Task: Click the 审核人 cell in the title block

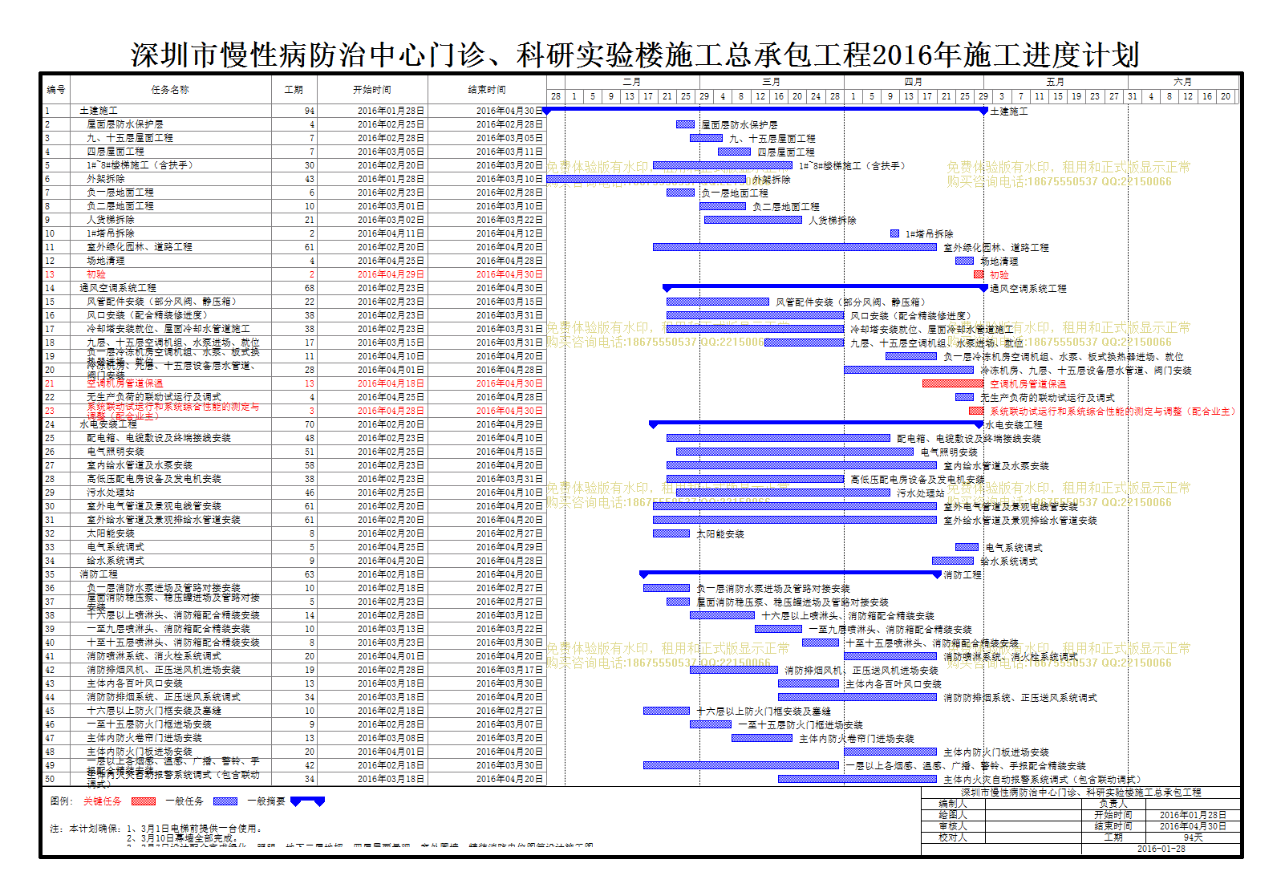Action: tap(953, 825)
